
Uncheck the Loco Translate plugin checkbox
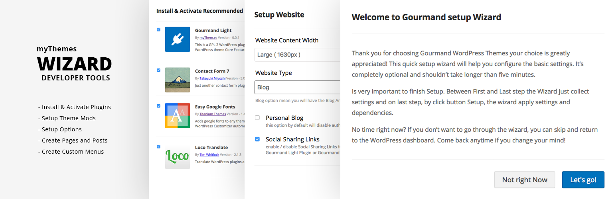159,146
